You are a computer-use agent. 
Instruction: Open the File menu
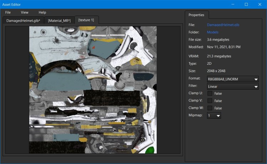tap(8, 12)
